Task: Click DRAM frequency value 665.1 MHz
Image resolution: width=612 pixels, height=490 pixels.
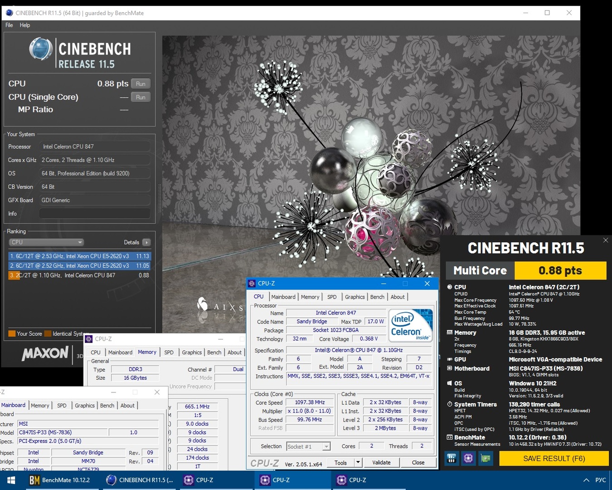Action: click(197, 407)
